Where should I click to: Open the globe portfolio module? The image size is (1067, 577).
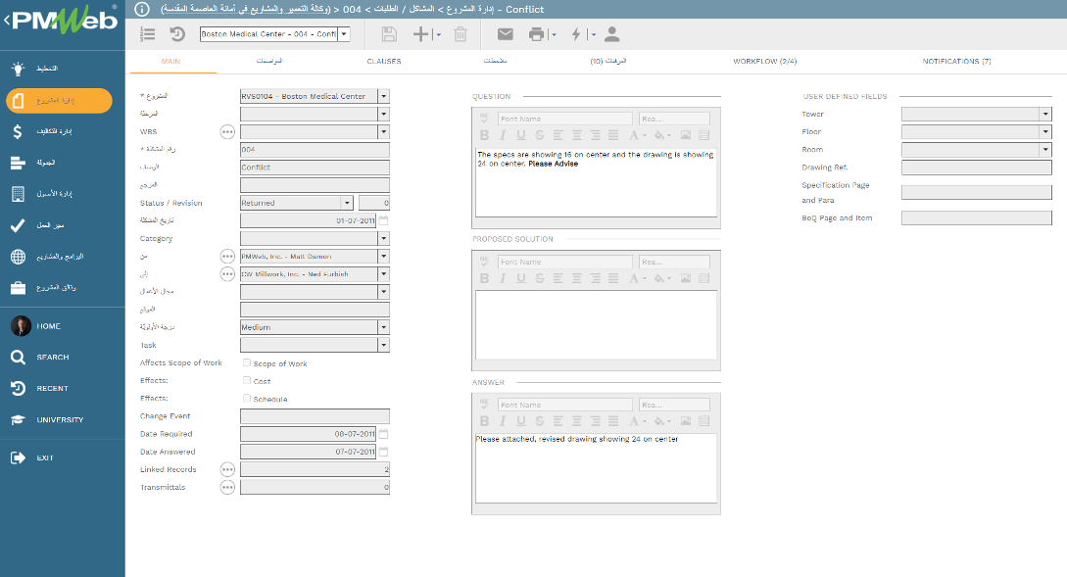(x=18, y=257)
